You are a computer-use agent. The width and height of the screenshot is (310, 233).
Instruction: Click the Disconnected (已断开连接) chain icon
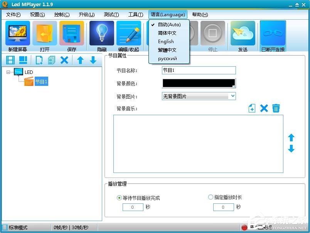pos(273,33)
